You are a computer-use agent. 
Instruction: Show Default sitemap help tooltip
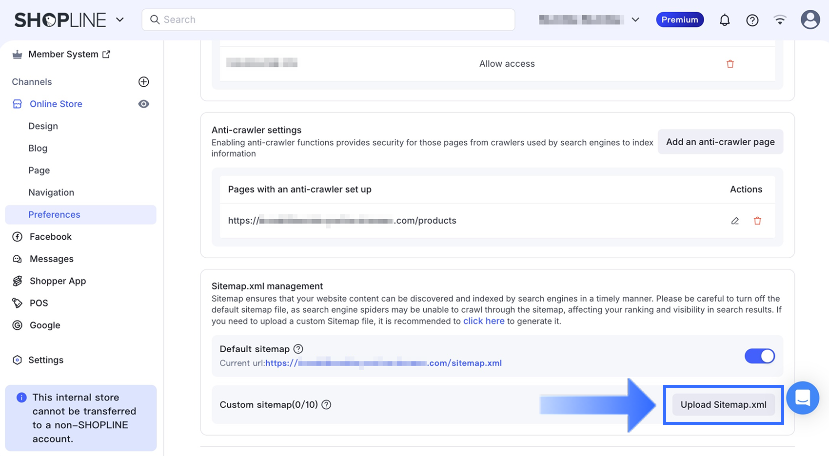tap(298, 349)
